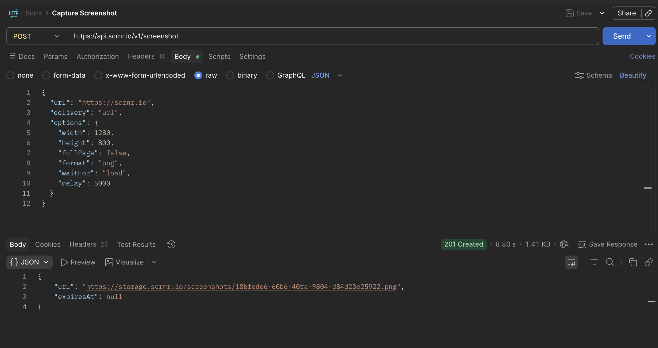Viewport: 658px width, 348px height.
Task: Open response format JSON dropdown
Action: click(x=29, y=262)
